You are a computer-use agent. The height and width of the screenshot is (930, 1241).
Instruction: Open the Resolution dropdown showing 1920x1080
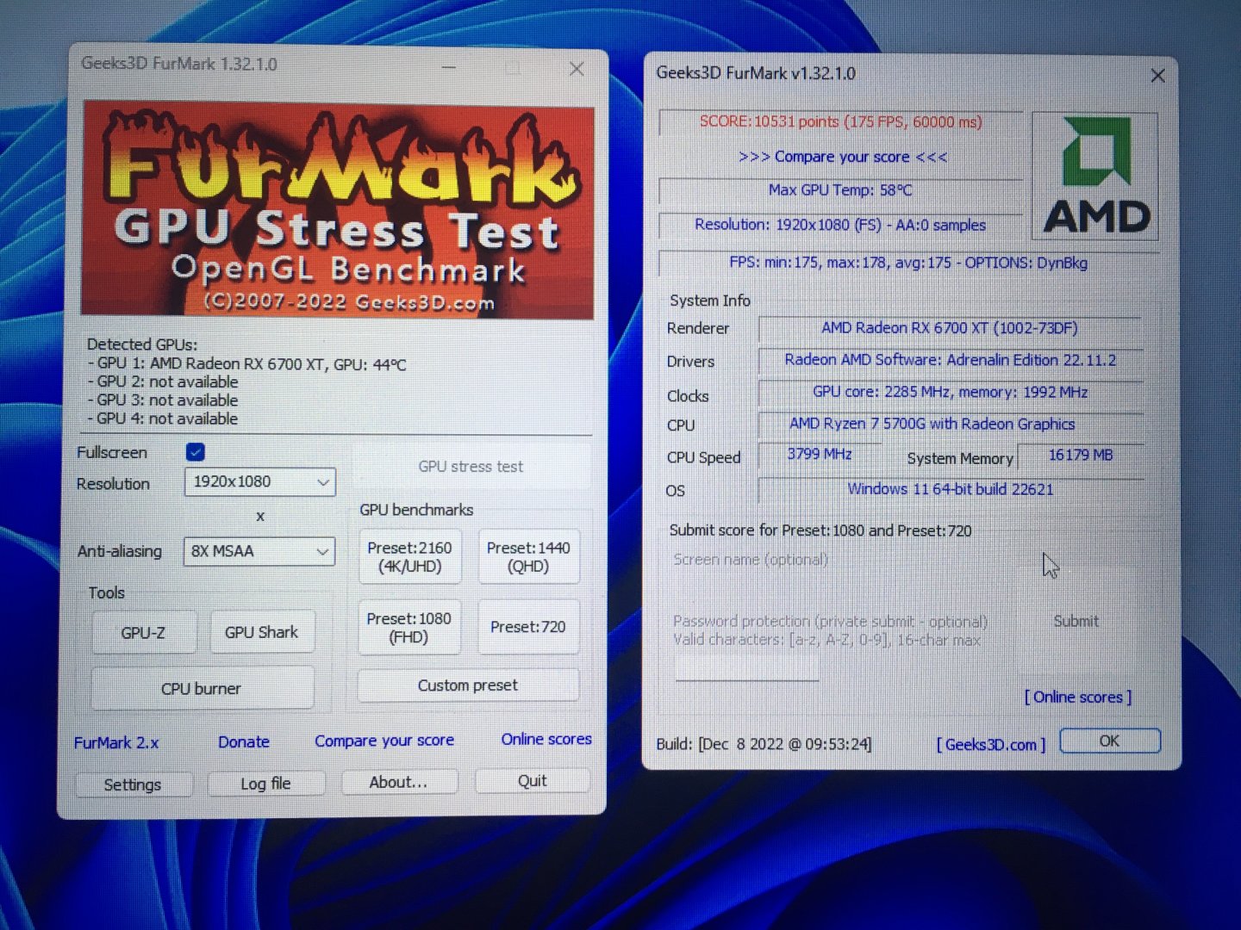pos(260,482)
